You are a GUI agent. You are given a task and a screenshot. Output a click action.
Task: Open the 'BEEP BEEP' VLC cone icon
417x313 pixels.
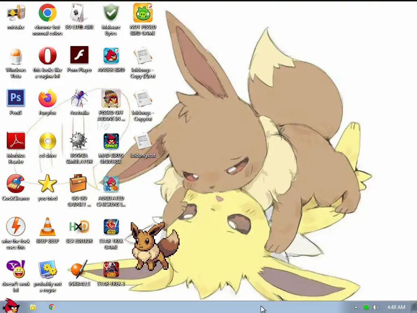click(48, 227)
